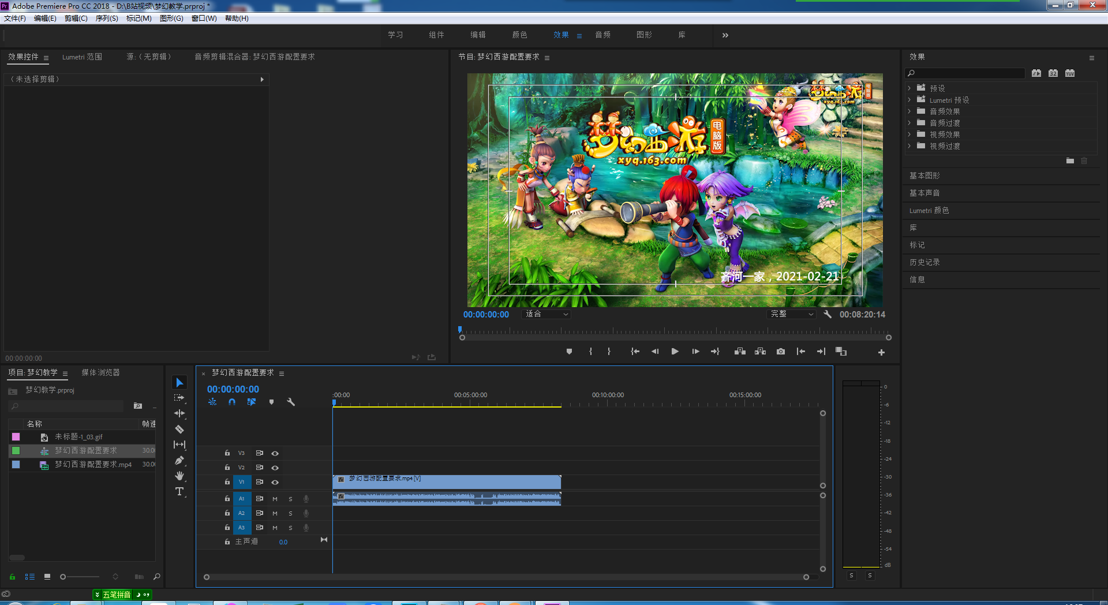Select the Hand tool

click(179, 476)
